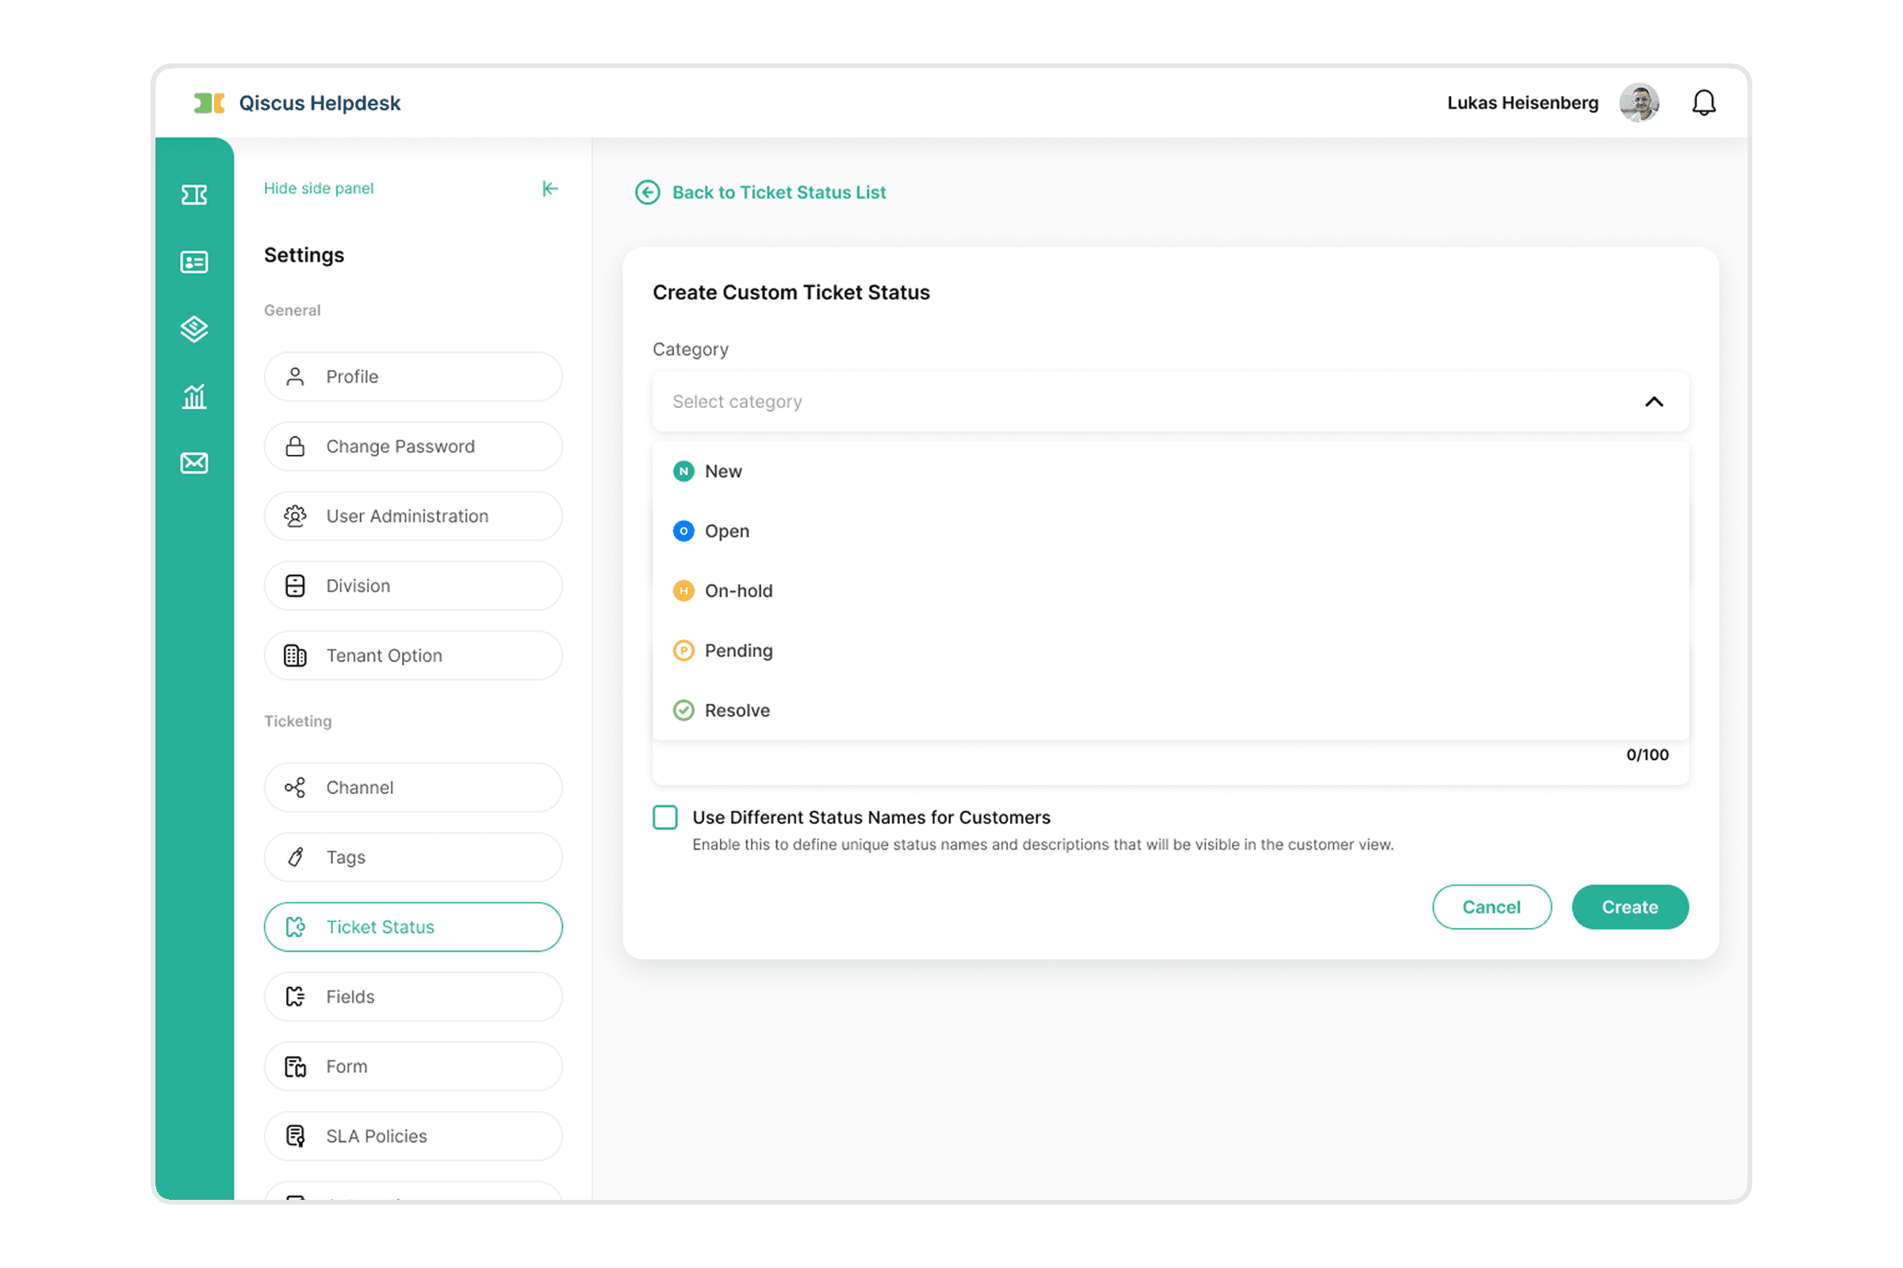Go to SLA Policies settings
The image size is (1903, 1268).
[x=412, y=1136]
